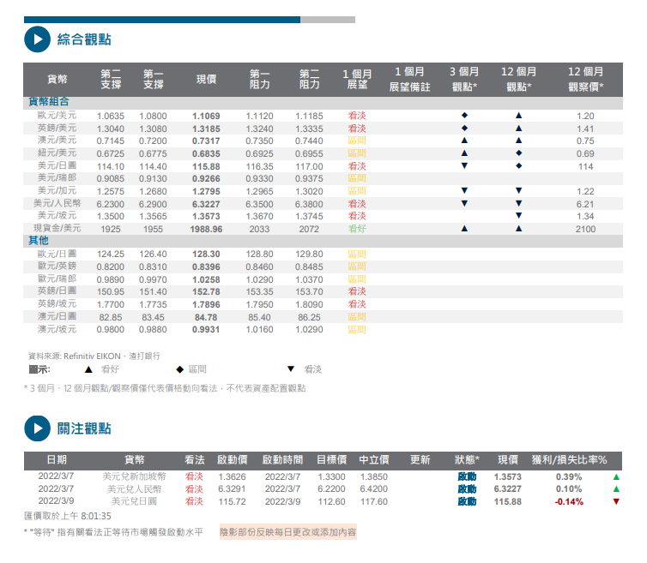This screenshot has width=647, height=563.
Task: Click the 貨幣組合 group label
Action: tap(49, 102)
